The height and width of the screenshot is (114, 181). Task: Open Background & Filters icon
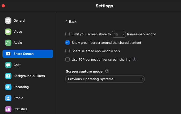(x=8, y=76)
